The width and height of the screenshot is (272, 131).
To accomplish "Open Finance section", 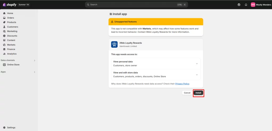I will pyautogui.click(x=11, y=49).
